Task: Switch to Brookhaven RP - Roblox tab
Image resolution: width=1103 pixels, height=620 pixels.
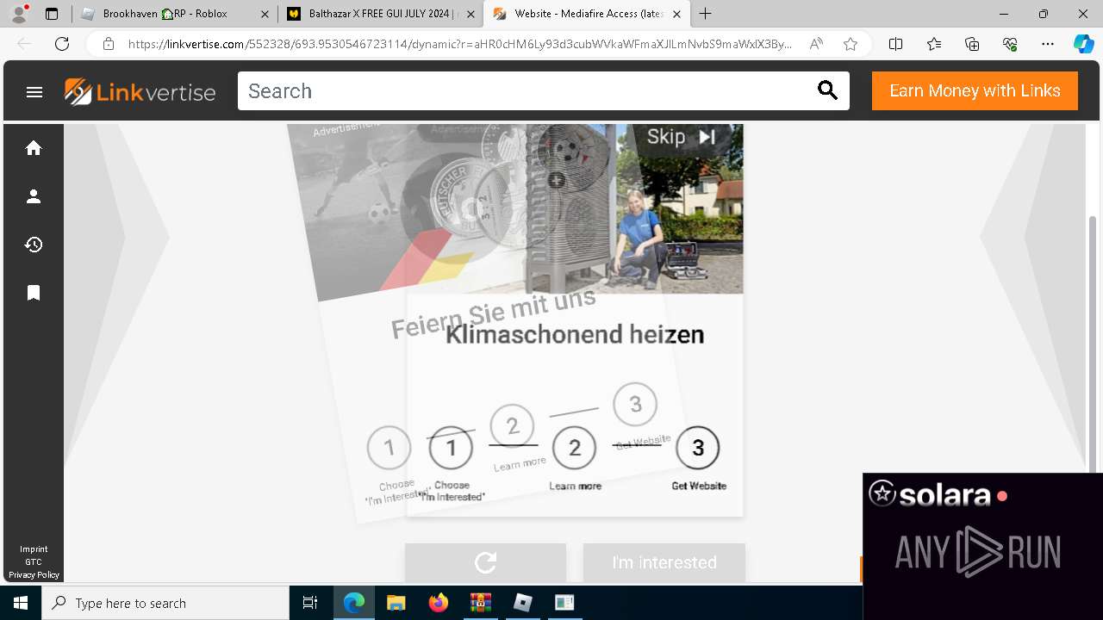Action: point(174,14)
